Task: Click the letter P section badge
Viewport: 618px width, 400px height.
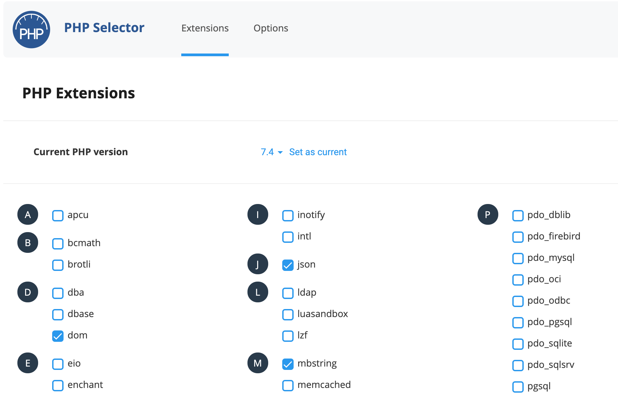Action: pos(488,215)
